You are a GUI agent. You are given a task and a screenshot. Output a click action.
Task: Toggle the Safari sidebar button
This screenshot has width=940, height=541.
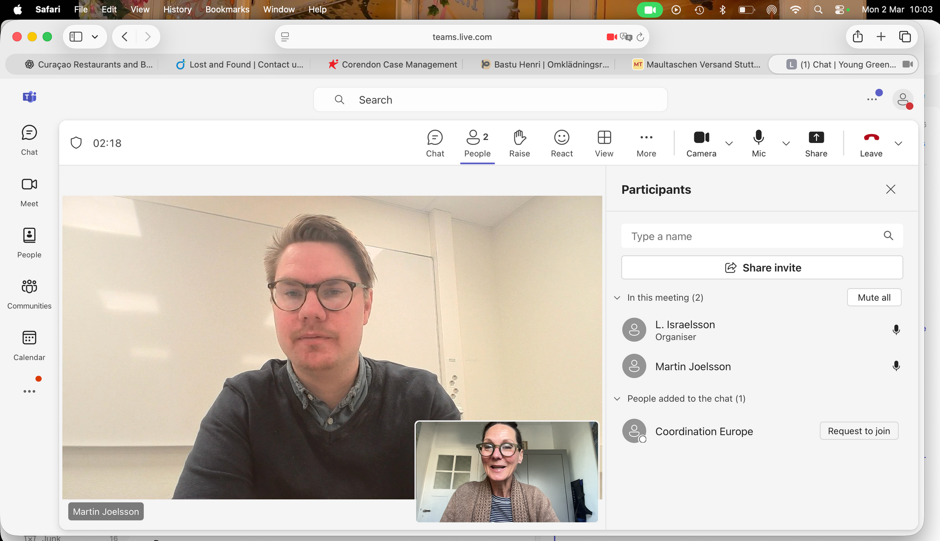[x=76, y=37]
